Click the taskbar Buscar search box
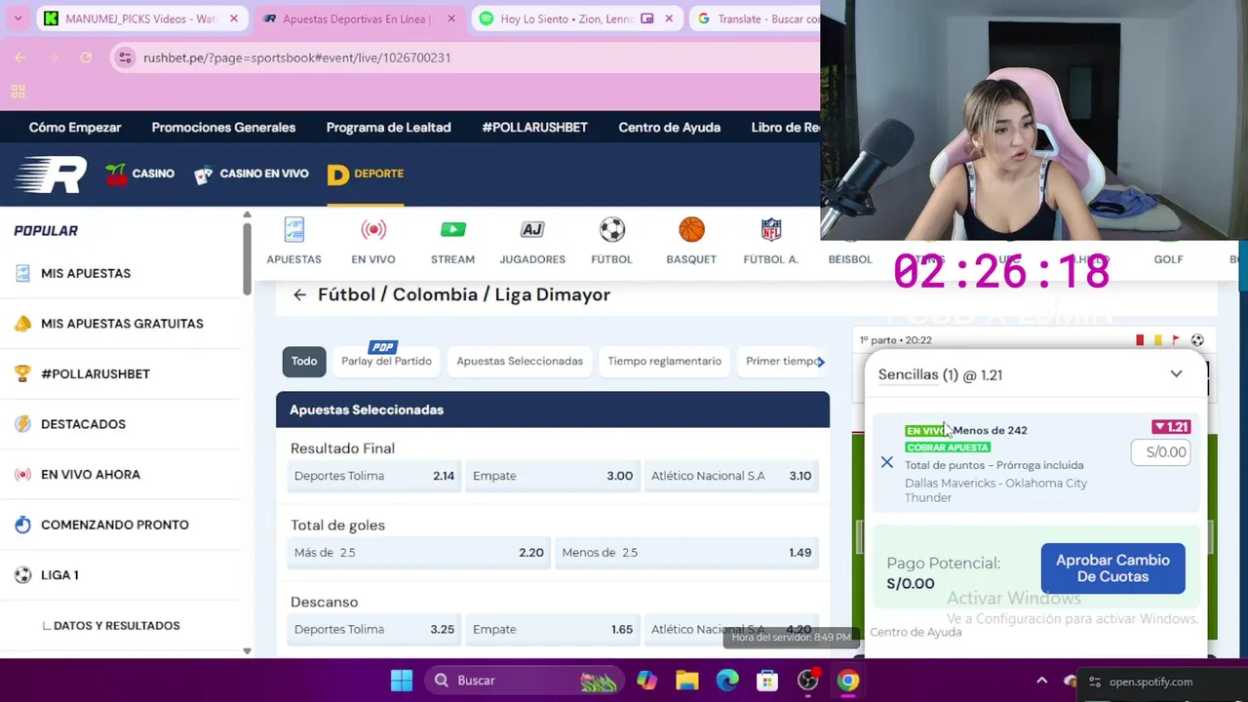 pyautogui.click(x=526, y=681)
